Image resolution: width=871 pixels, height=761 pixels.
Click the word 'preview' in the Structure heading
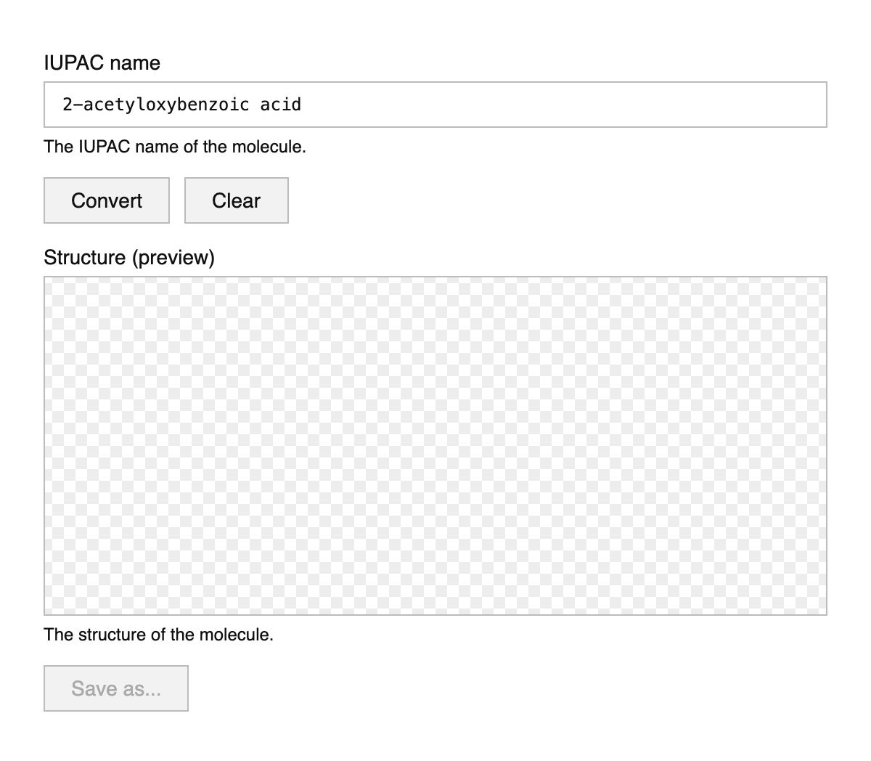point(173,258)
